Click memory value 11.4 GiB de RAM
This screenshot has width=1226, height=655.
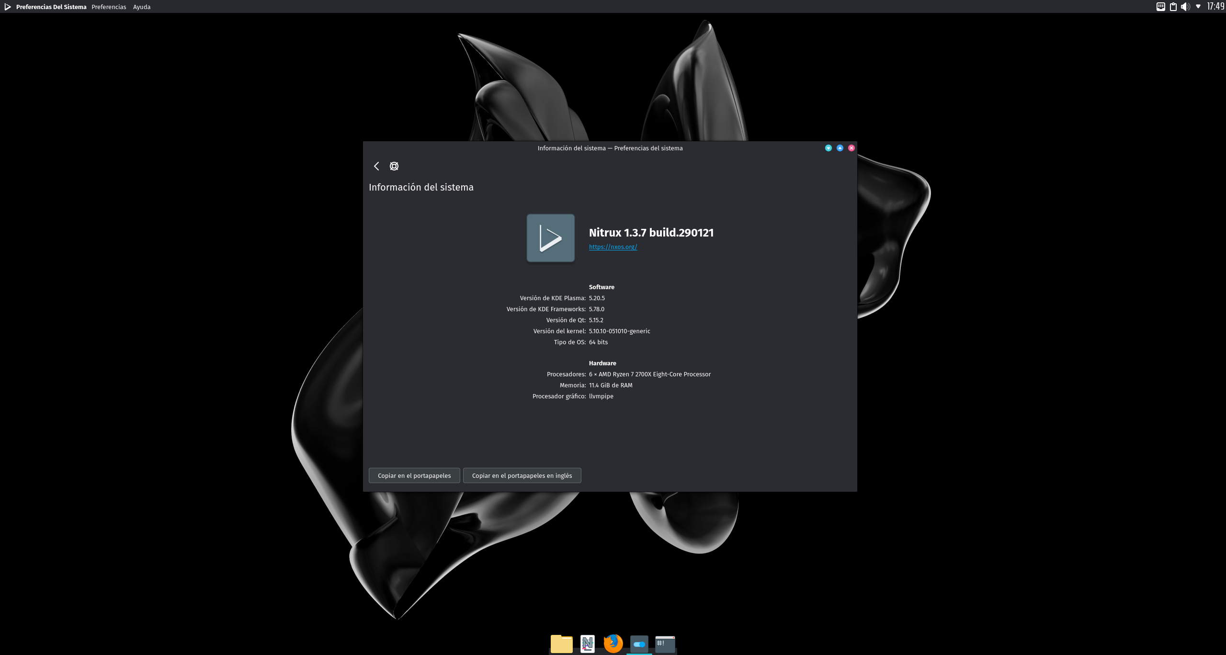611,385
